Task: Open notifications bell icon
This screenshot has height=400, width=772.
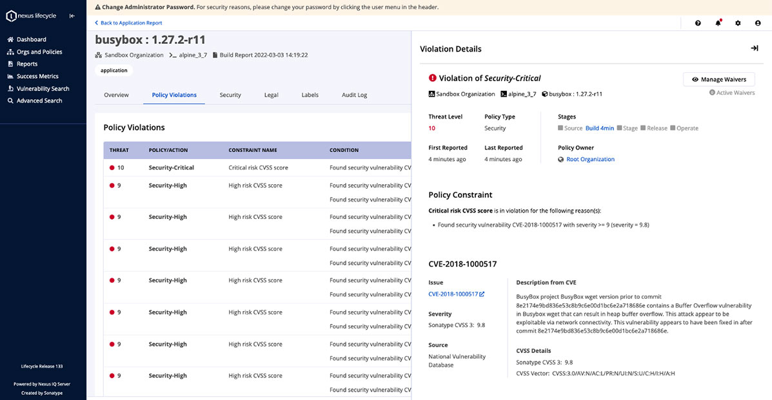Action: point(718,23)
